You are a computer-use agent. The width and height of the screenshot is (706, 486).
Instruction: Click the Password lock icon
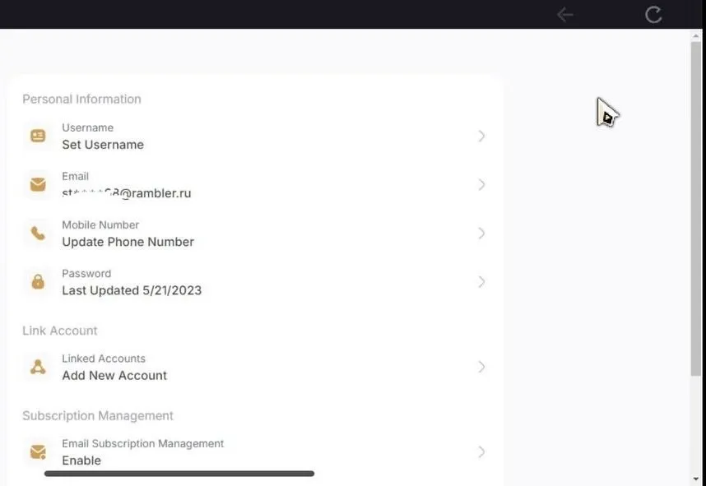pyautogui.click(x=38, y=282)
